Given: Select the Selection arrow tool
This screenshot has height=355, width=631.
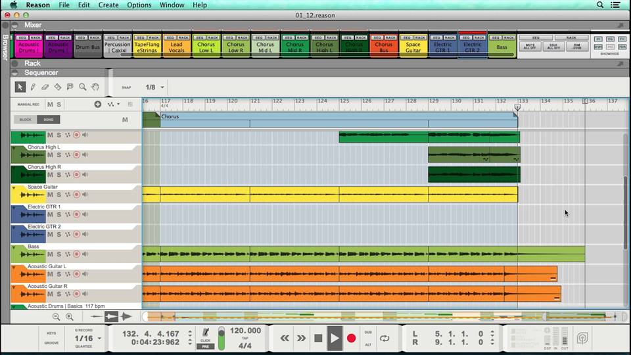Looking at the screenshot, I should [x=20, y=87].
